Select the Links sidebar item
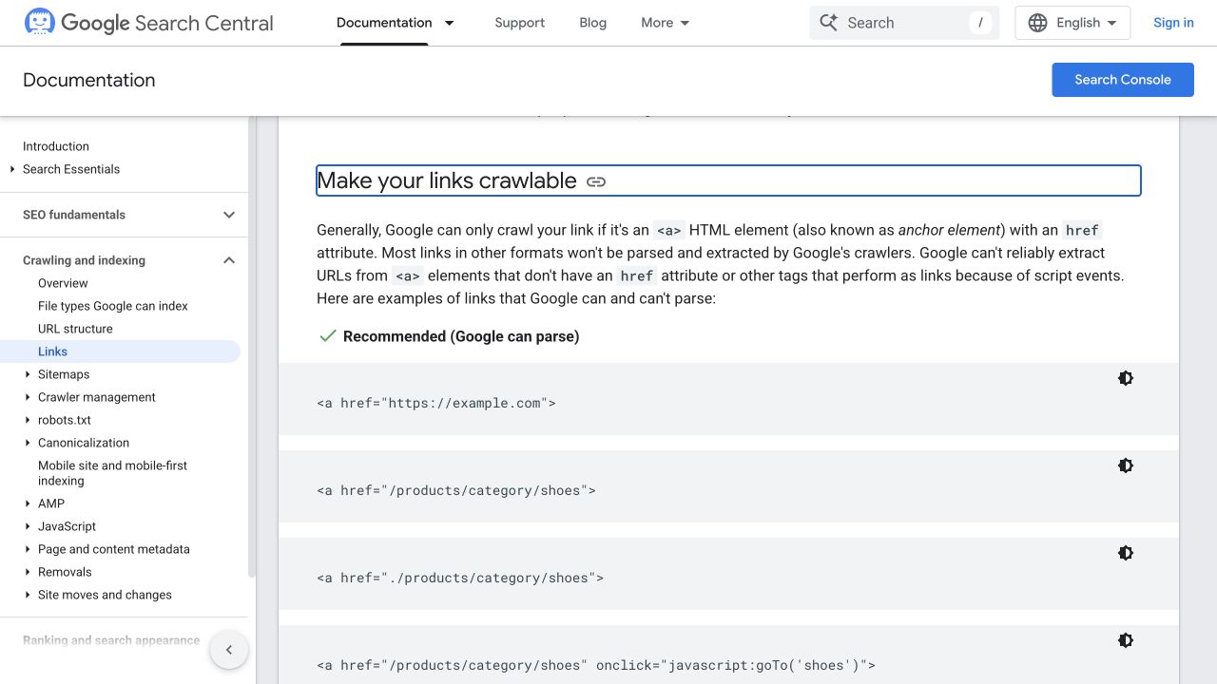Screen dimensions: 1217x684 point(120,351)
